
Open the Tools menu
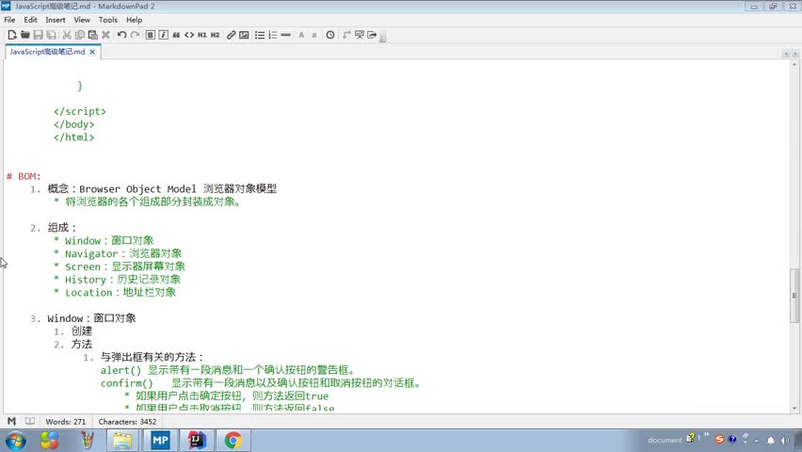108,20
